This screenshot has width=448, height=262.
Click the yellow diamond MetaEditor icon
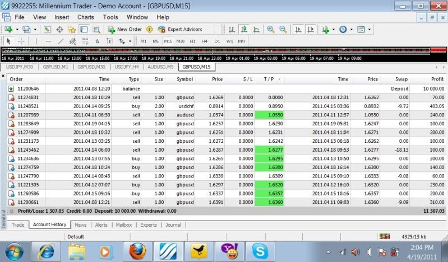coord(150,29)
